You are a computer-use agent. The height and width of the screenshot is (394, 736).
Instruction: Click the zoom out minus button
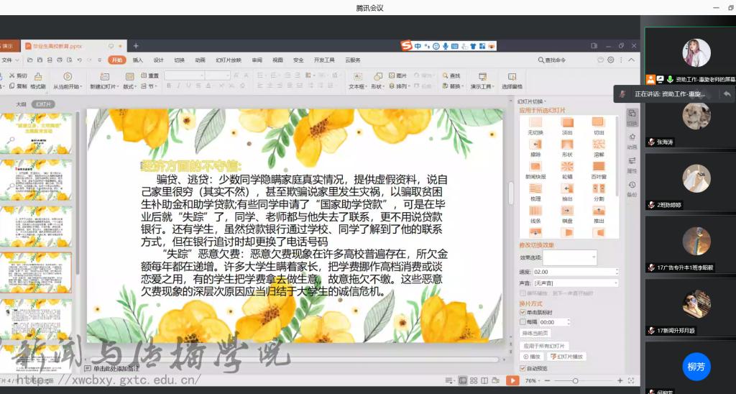point(546,381)
